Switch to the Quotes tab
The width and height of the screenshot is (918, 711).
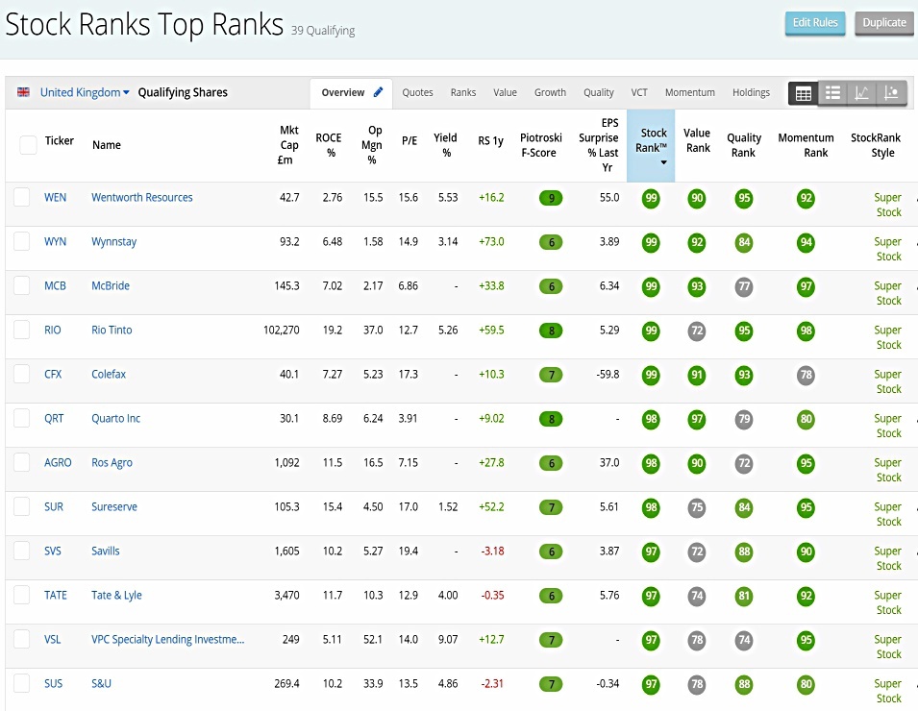pos(417,92)
